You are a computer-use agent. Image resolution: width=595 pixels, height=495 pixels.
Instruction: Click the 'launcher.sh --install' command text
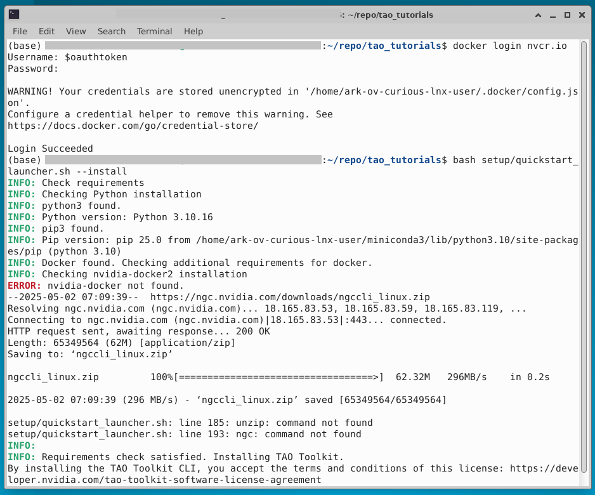click(67, 171)
